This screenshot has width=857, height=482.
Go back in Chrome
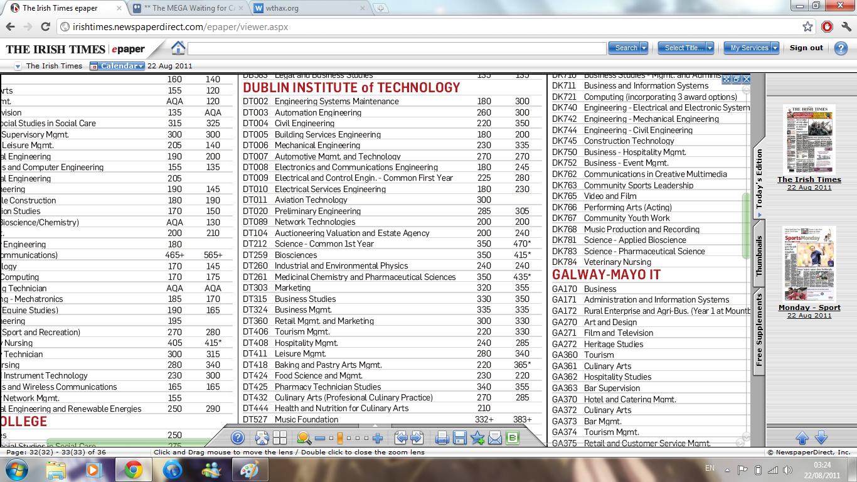(11, 27)
